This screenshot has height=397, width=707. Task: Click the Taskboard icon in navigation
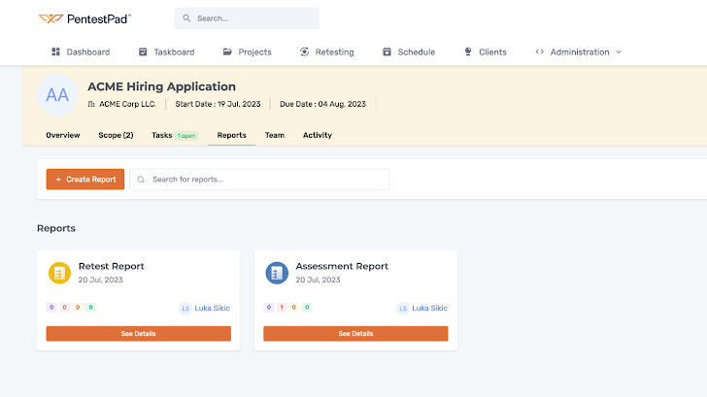pyautogui.click(x=143, y=52)
